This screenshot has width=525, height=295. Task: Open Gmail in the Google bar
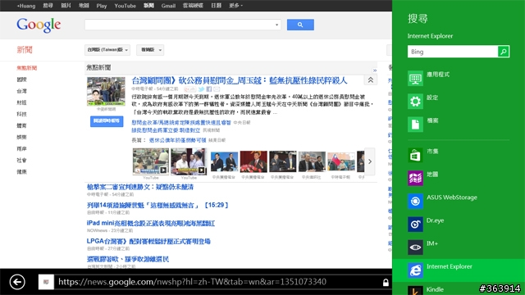(x=168, y=6)
